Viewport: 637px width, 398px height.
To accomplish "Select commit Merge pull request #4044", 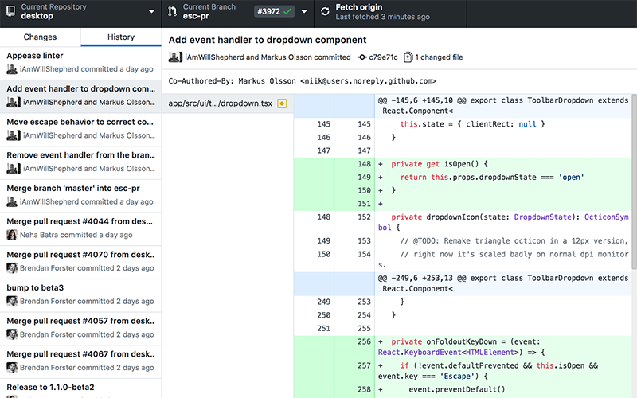I will 80,228.
